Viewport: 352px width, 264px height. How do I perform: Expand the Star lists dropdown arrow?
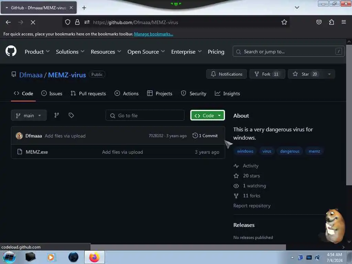click(329, 74)
